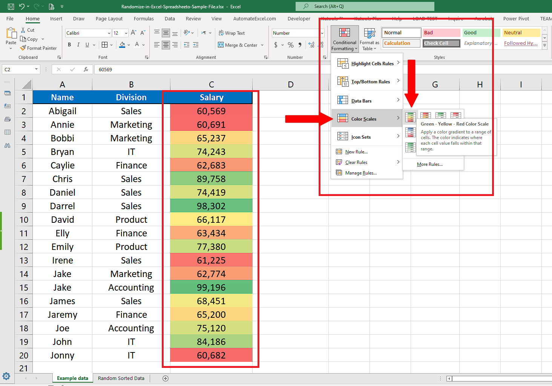The width and height of the screenshot is (552, 386).
Task: Toggle Italic formatting
Action: [78, 45]
